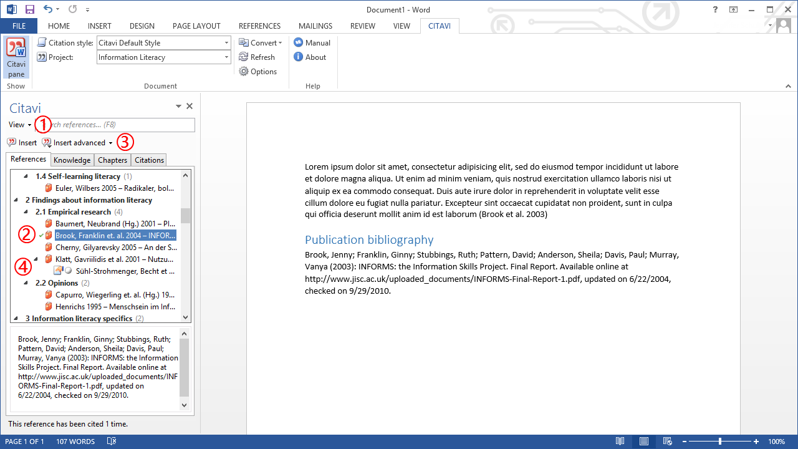Open the Citavi pane options arrow

(178, 106)
